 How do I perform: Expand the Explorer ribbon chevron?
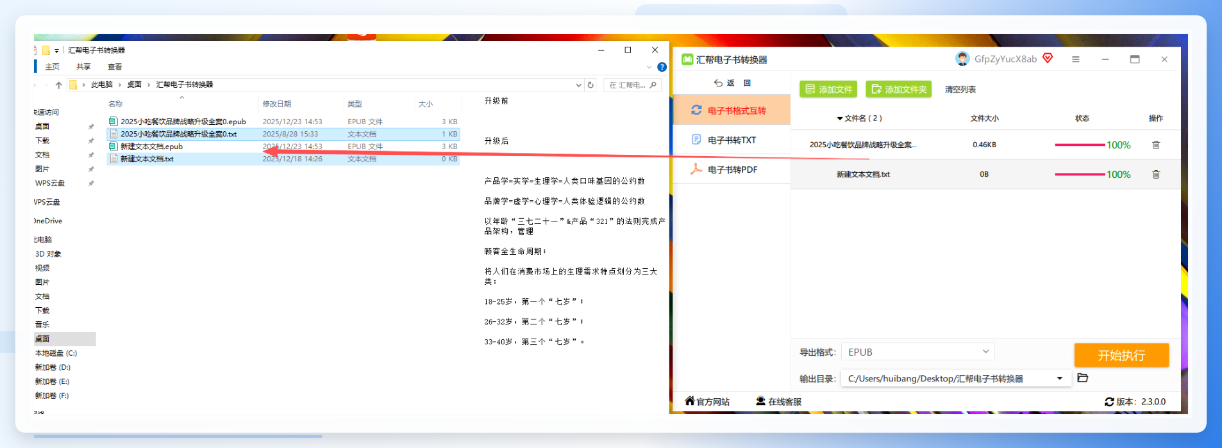click(649, 67)
